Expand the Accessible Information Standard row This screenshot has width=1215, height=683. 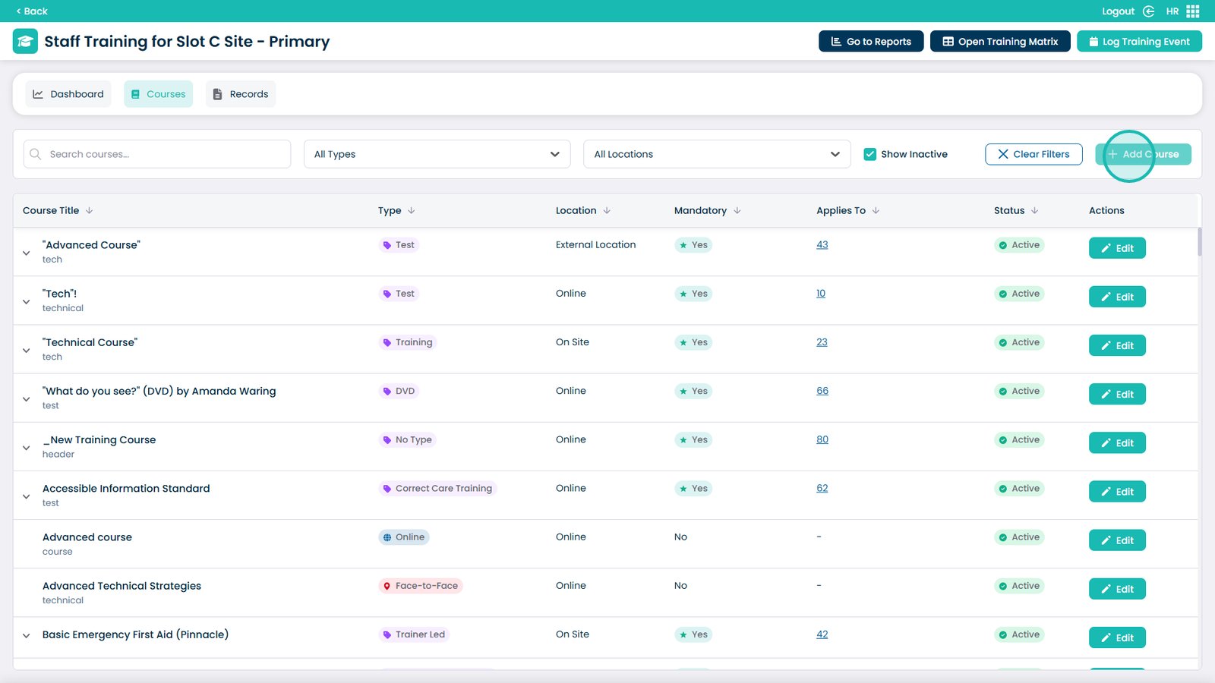27,496
